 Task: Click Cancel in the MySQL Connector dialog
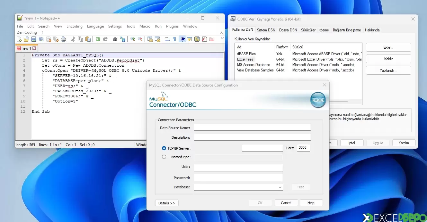click(286, 203)
